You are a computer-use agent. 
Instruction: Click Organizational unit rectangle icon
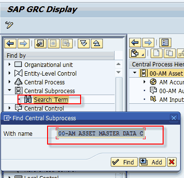pyautogui.click(x=18, y=65)
